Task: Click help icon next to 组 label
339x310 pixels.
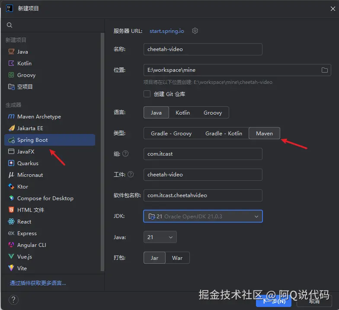Action: point(125,154)
